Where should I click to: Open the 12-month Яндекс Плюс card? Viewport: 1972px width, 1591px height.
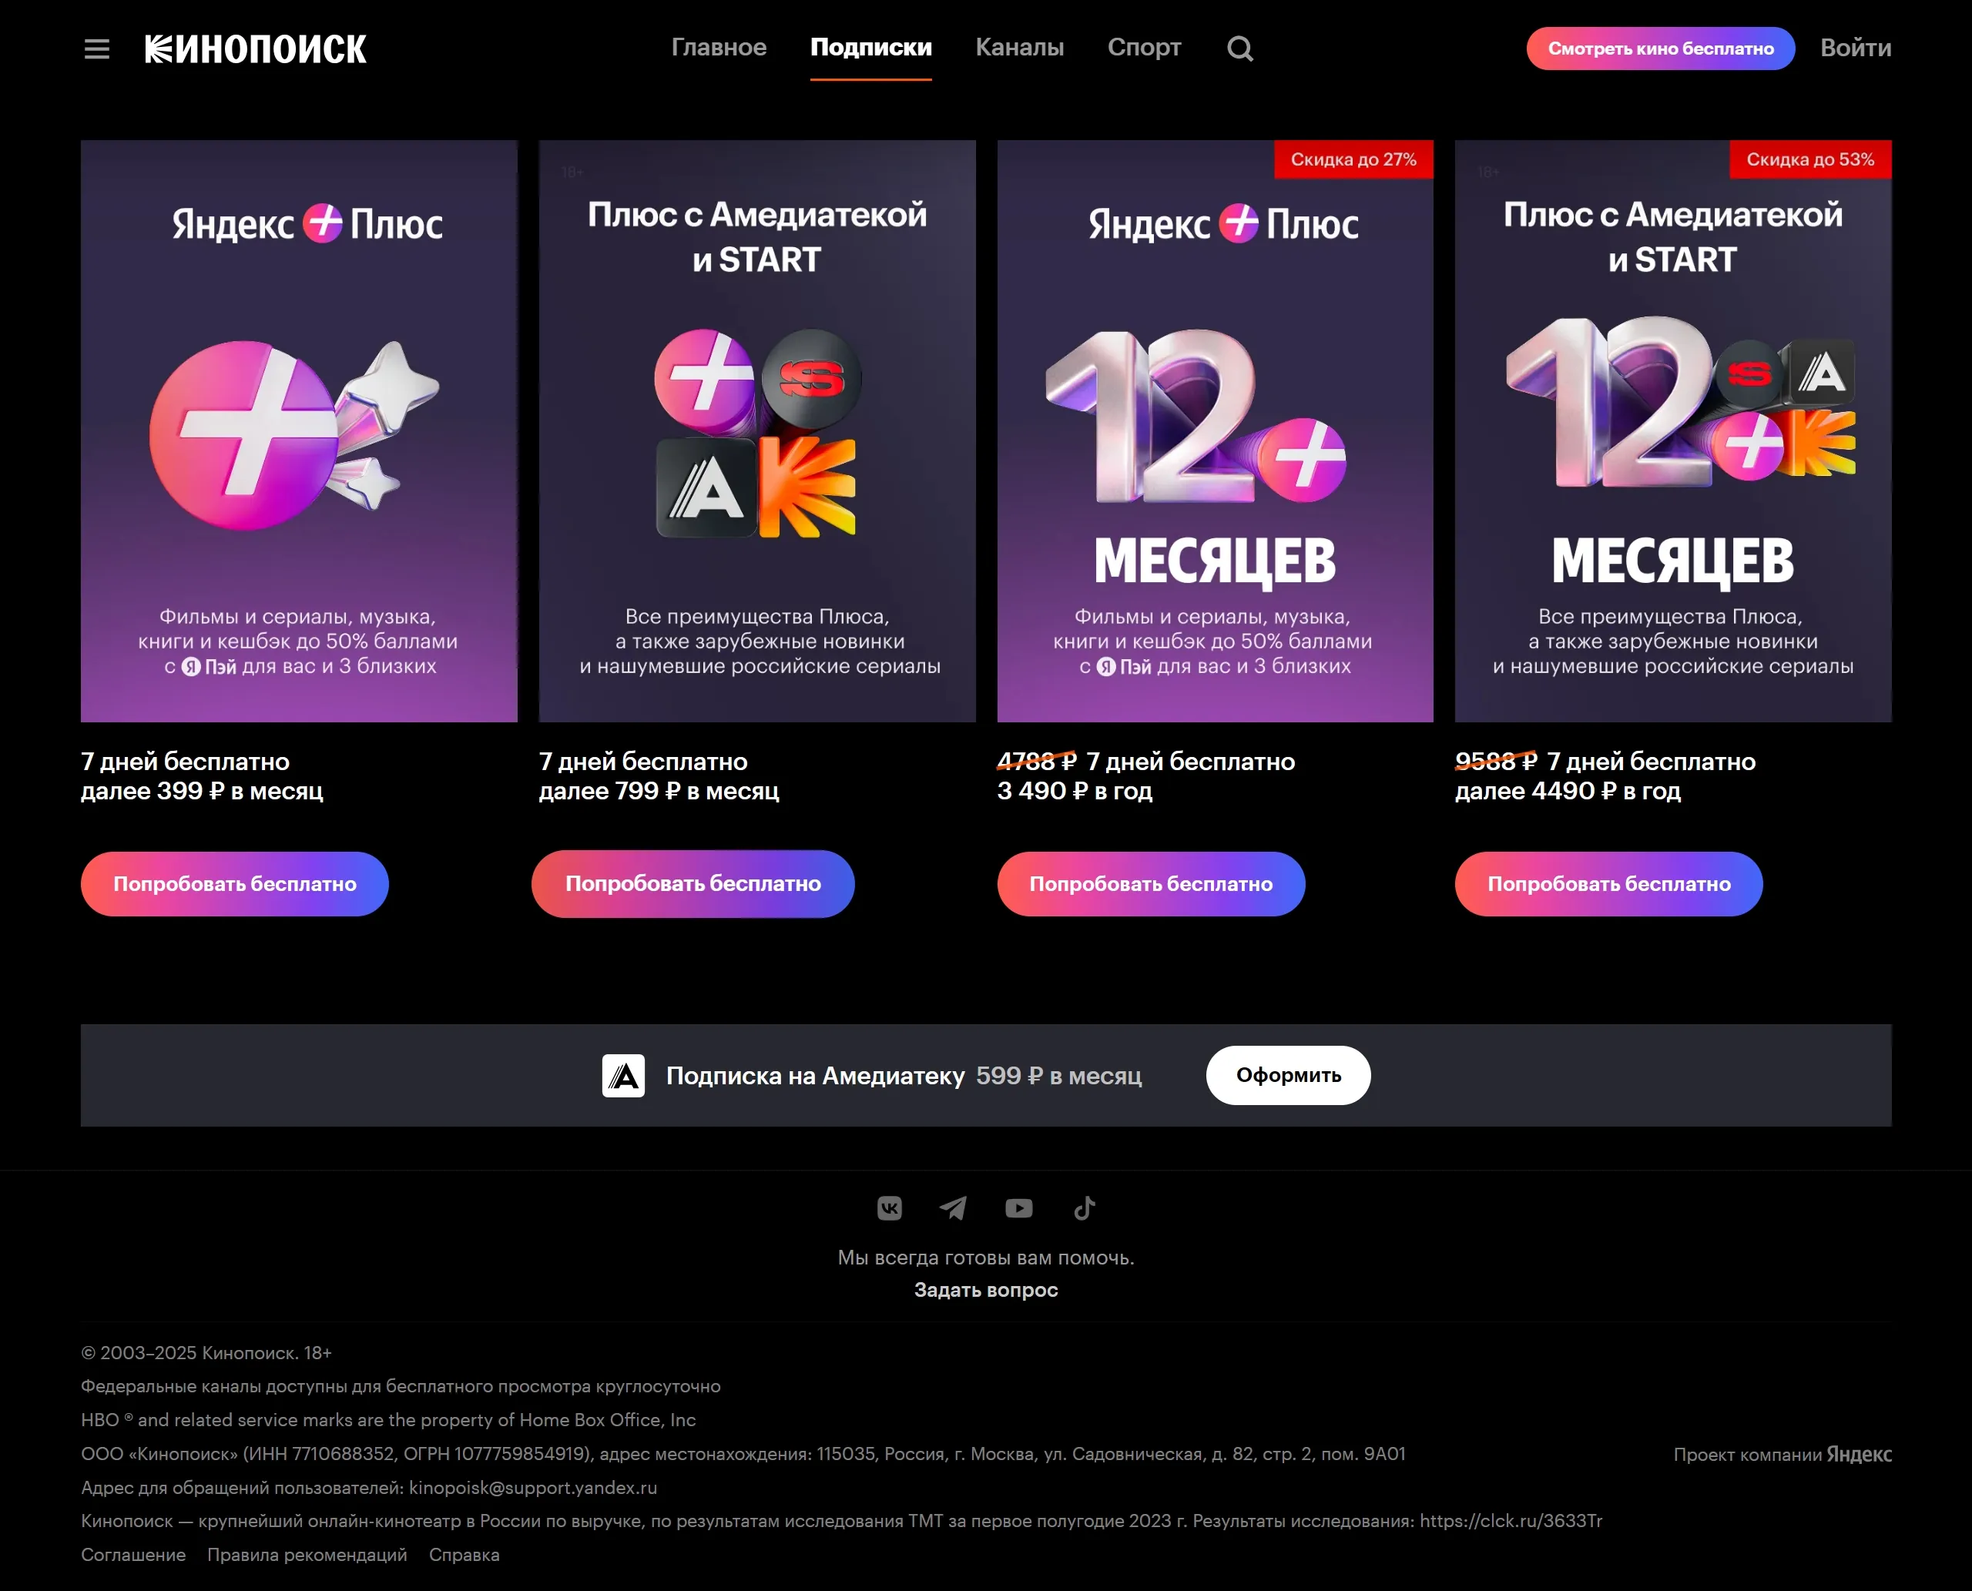tap(1215, 430)
